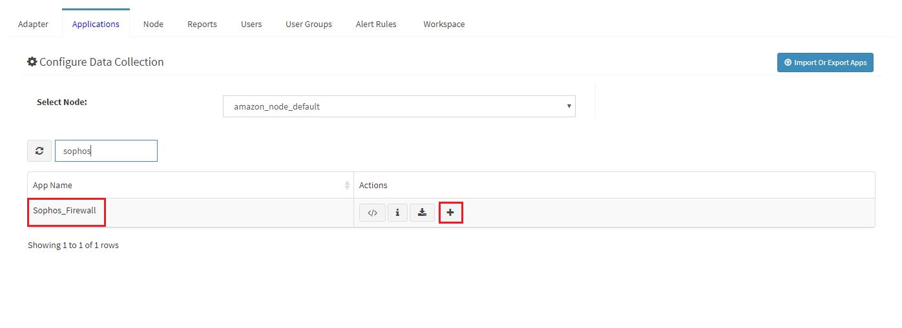This screenshot has height=328, width=902.
Task: Add Sophos_Firewall with the plus icon
Action: 450,213
